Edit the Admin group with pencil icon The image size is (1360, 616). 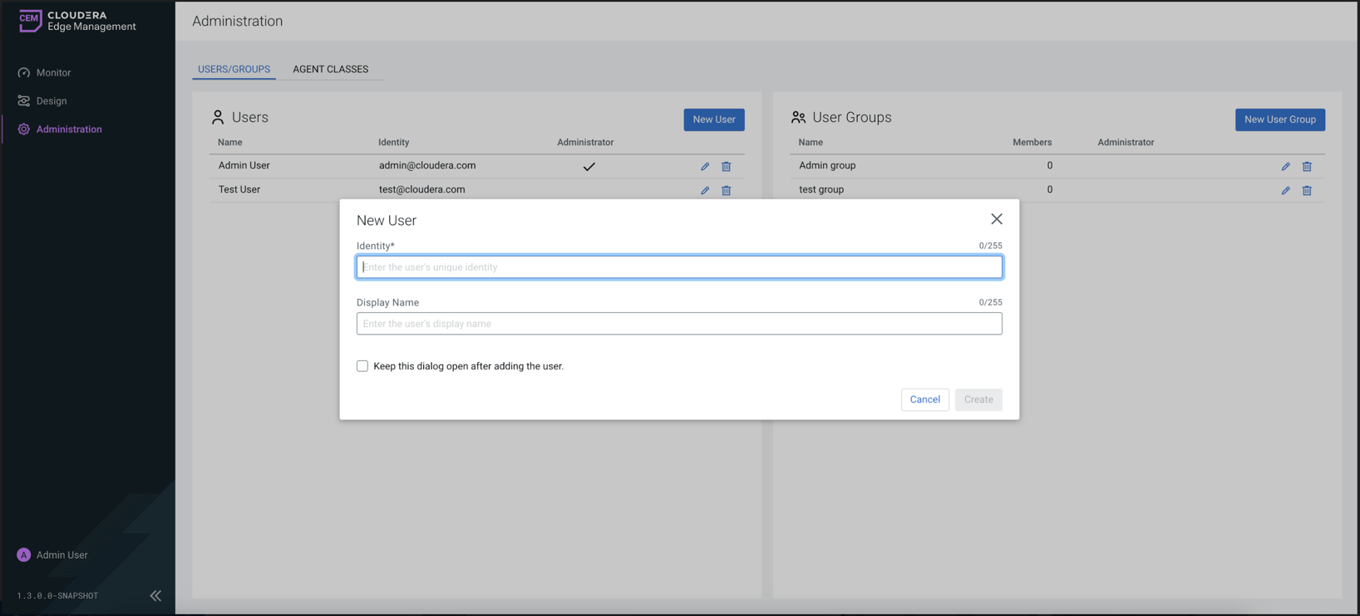click(1285, 167)
